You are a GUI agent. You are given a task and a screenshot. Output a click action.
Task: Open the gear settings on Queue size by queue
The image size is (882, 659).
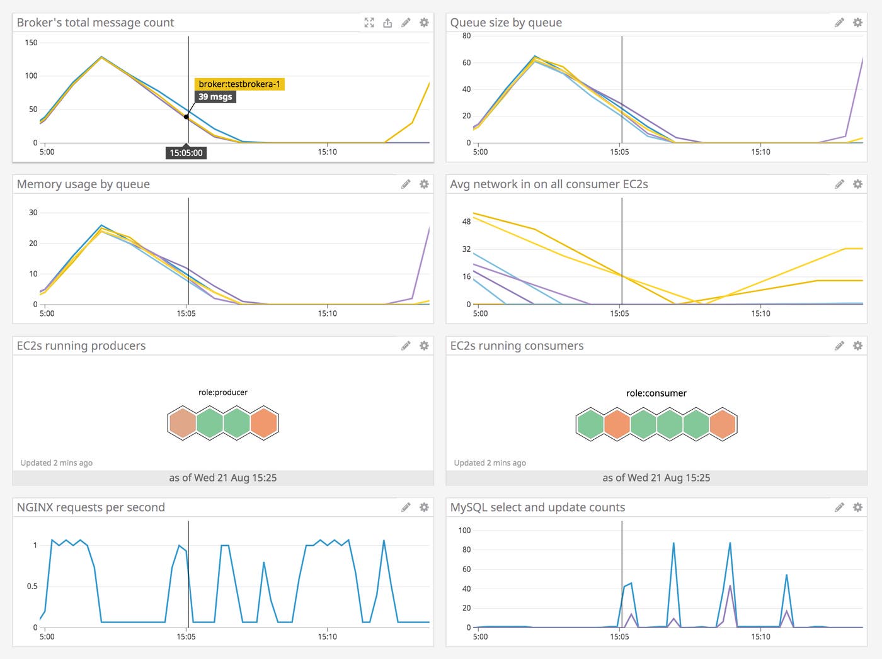[x=857, y=22]
